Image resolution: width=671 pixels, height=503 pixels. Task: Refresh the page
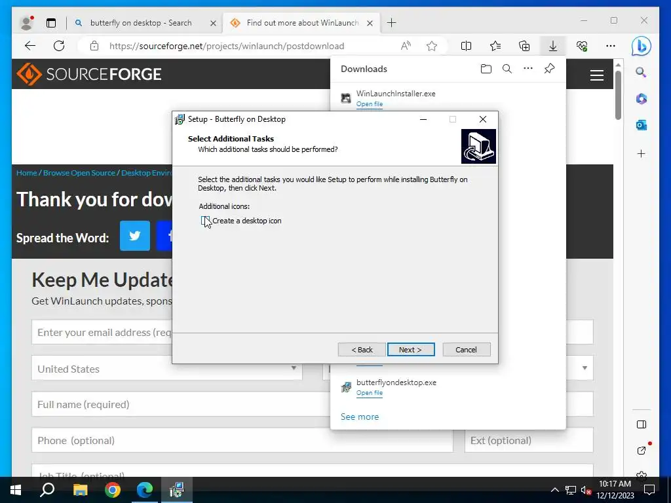[x=59, y=46]
